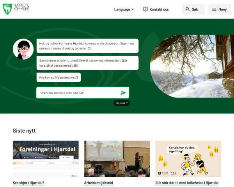The image size is (234, 187).
Task: Click the question mark Kontakt oss icon
Action: click(x=145, y=9)
